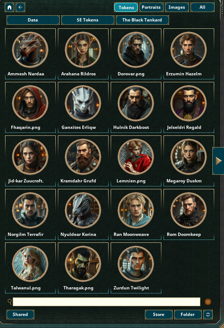This screenshot has width=224, height=328.
Task: Switch to the Portraits tab
Action: pyautogui.click(x=151, y=7)
